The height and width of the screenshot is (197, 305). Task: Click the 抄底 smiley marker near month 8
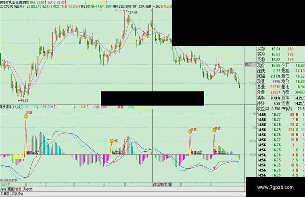point(214,130)
